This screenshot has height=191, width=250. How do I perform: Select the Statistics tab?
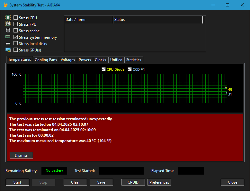tap(133, 60)
